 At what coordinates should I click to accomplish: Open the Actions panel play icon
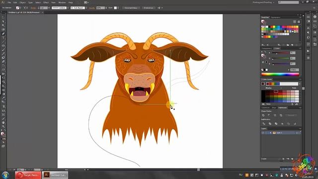[308, 51]
